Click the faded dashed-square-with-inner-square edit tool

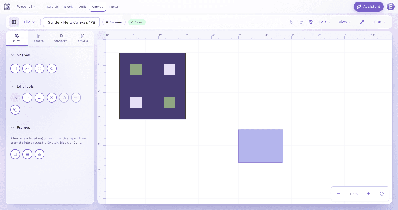click(76, 98)
